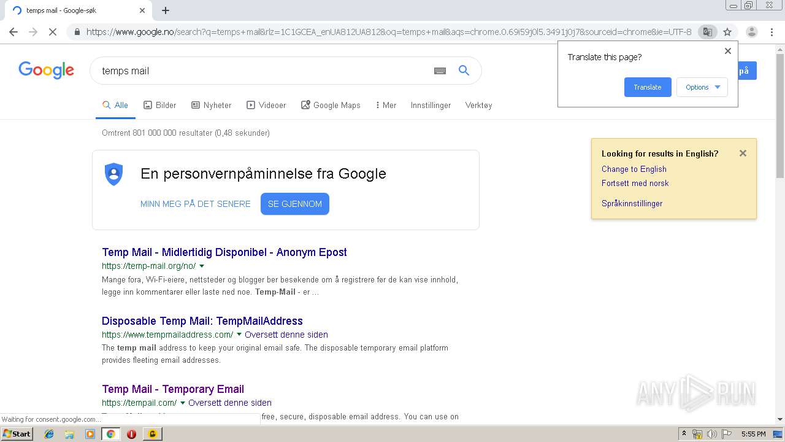785x442 pixels.
Task: Expand the tempmailaddress.com result dropdown arrow
Action: (x=239, y=335)
